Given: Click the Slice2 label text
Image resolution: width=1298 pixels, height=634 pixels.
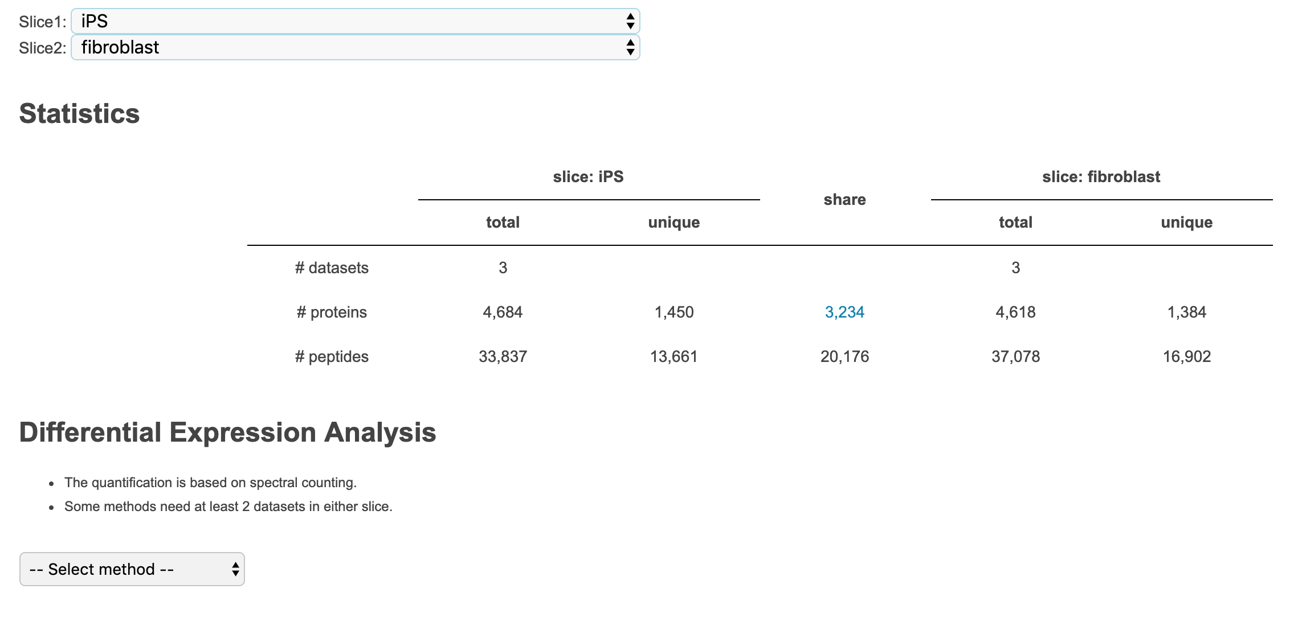Looking at the screenshot, I should (x=42, y=48).
